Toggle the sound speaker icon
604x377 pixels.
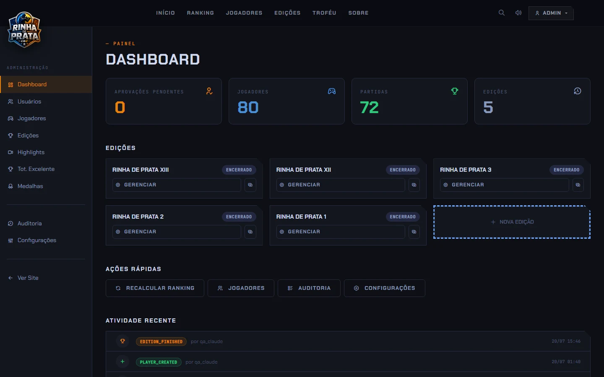(x=518, y=13)
